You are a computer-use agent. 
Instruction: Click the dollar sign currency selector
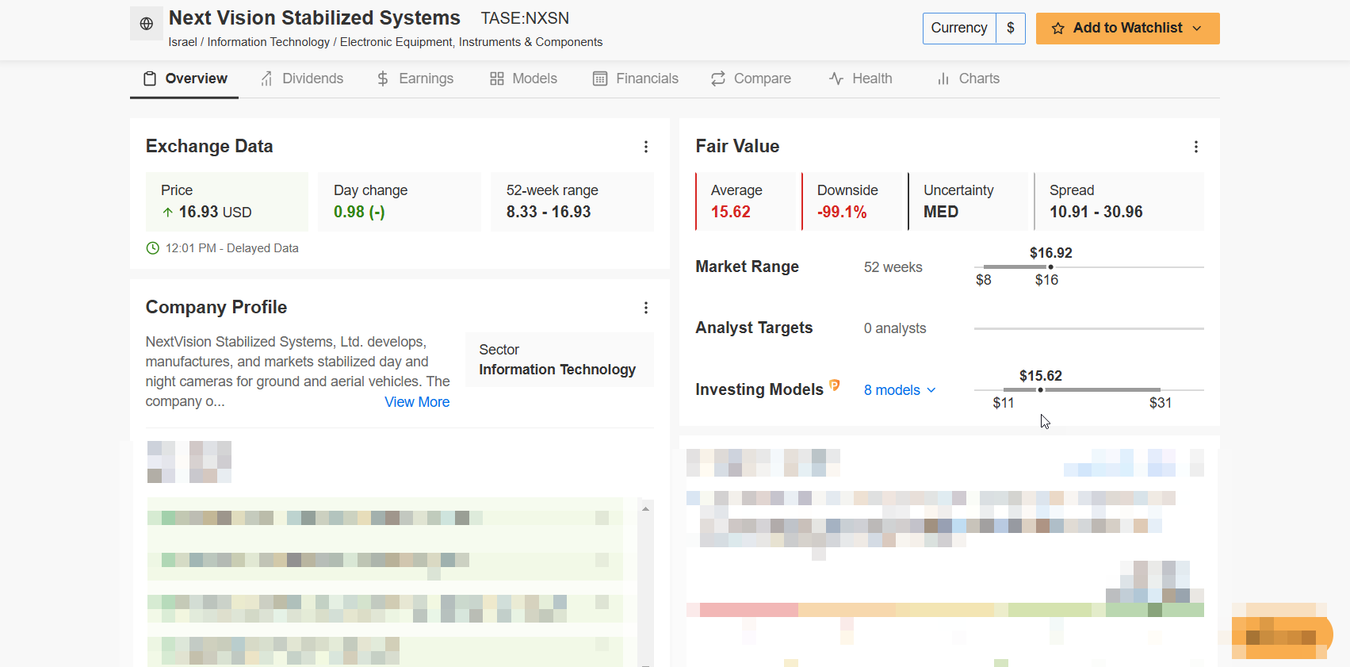coord(1011,29)
